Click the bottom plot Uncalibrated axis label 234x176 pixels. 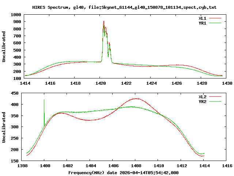point(4,127)
